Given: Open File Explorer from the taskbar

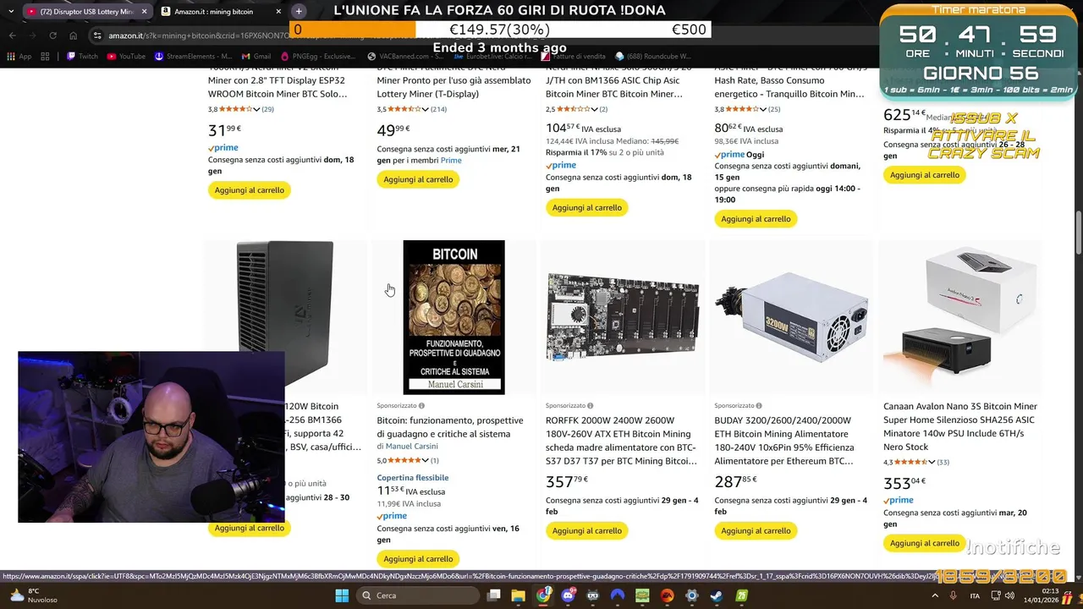Looking at the screenshot, I should 519,595.
